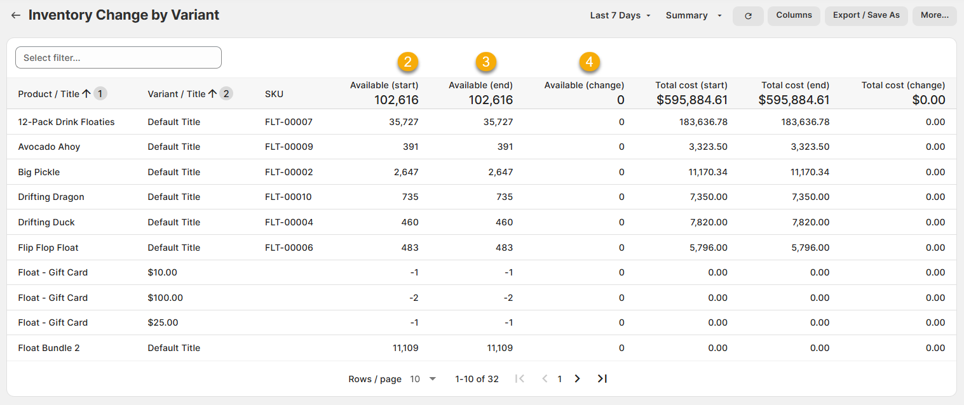Sort by the Variant / Title column header
The image size is (964, 405).
pos(177,94)
